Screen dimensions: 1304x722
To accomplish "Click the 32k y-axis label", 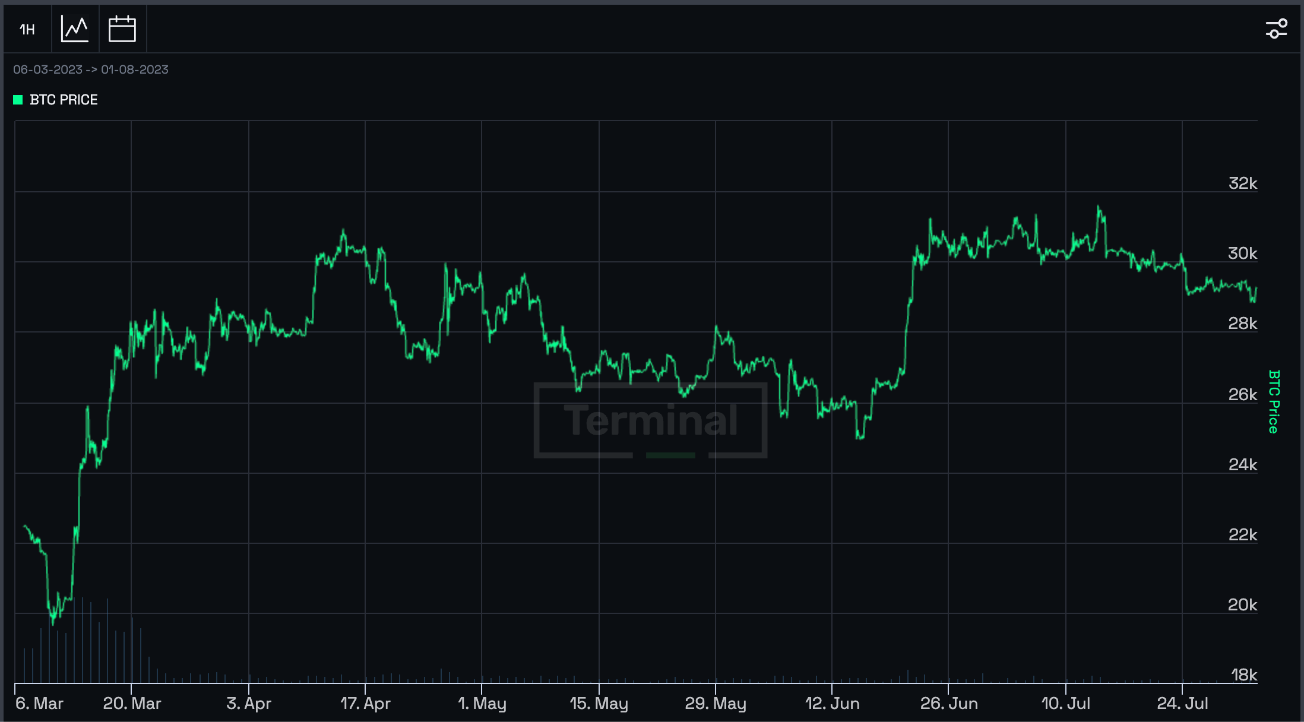I will [1242, 183].
